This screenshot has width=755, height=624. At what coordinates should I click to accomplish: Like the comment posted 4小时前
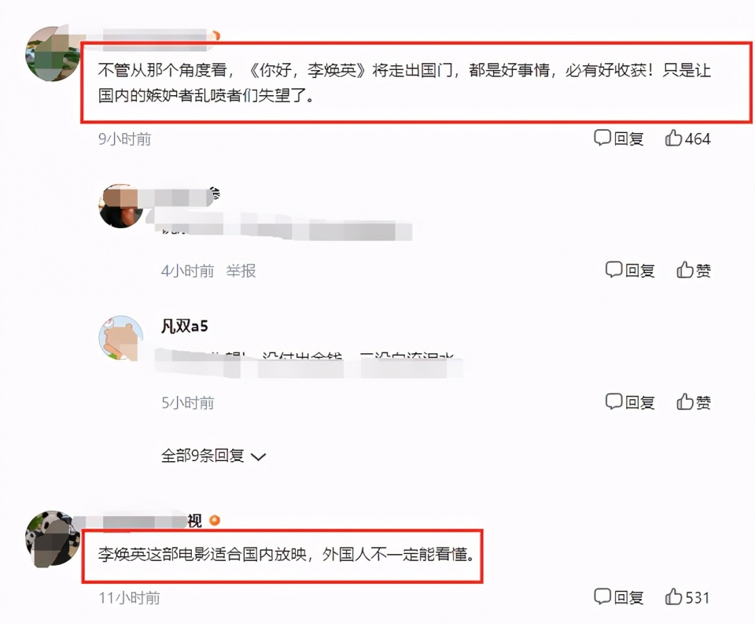(685, 269)
